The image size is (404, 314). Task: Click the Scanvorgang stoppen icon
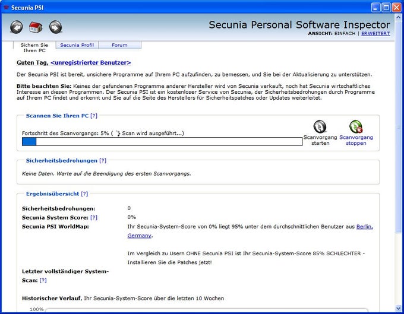click(x=356, y=126)
